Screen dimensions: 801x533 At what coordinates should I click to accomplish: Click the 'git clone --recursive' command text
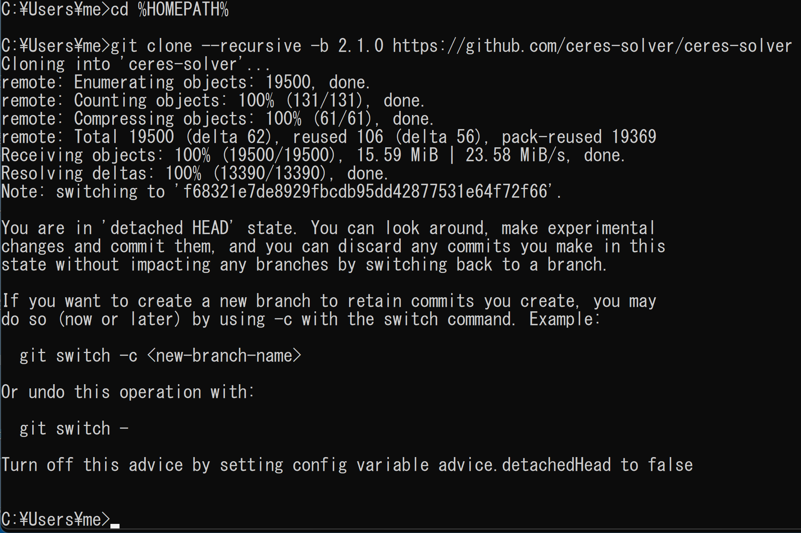click(206, 46)
